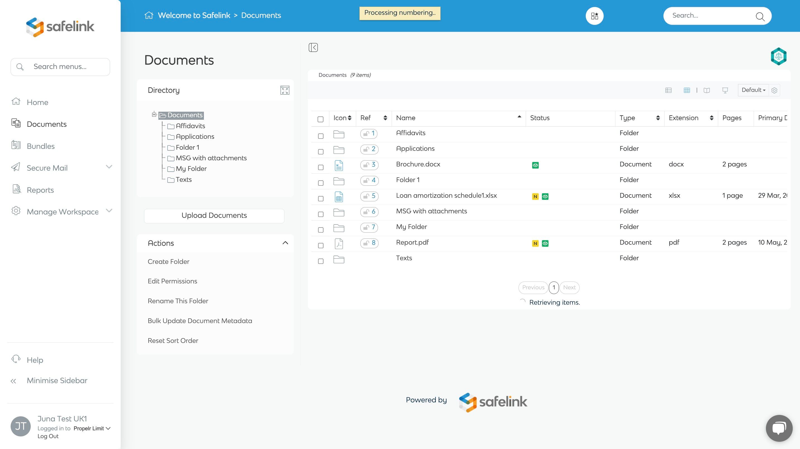This screenshot has height=449, width=800.
Task: Expand the Secure Mail menu chevron
Action: 109,167
